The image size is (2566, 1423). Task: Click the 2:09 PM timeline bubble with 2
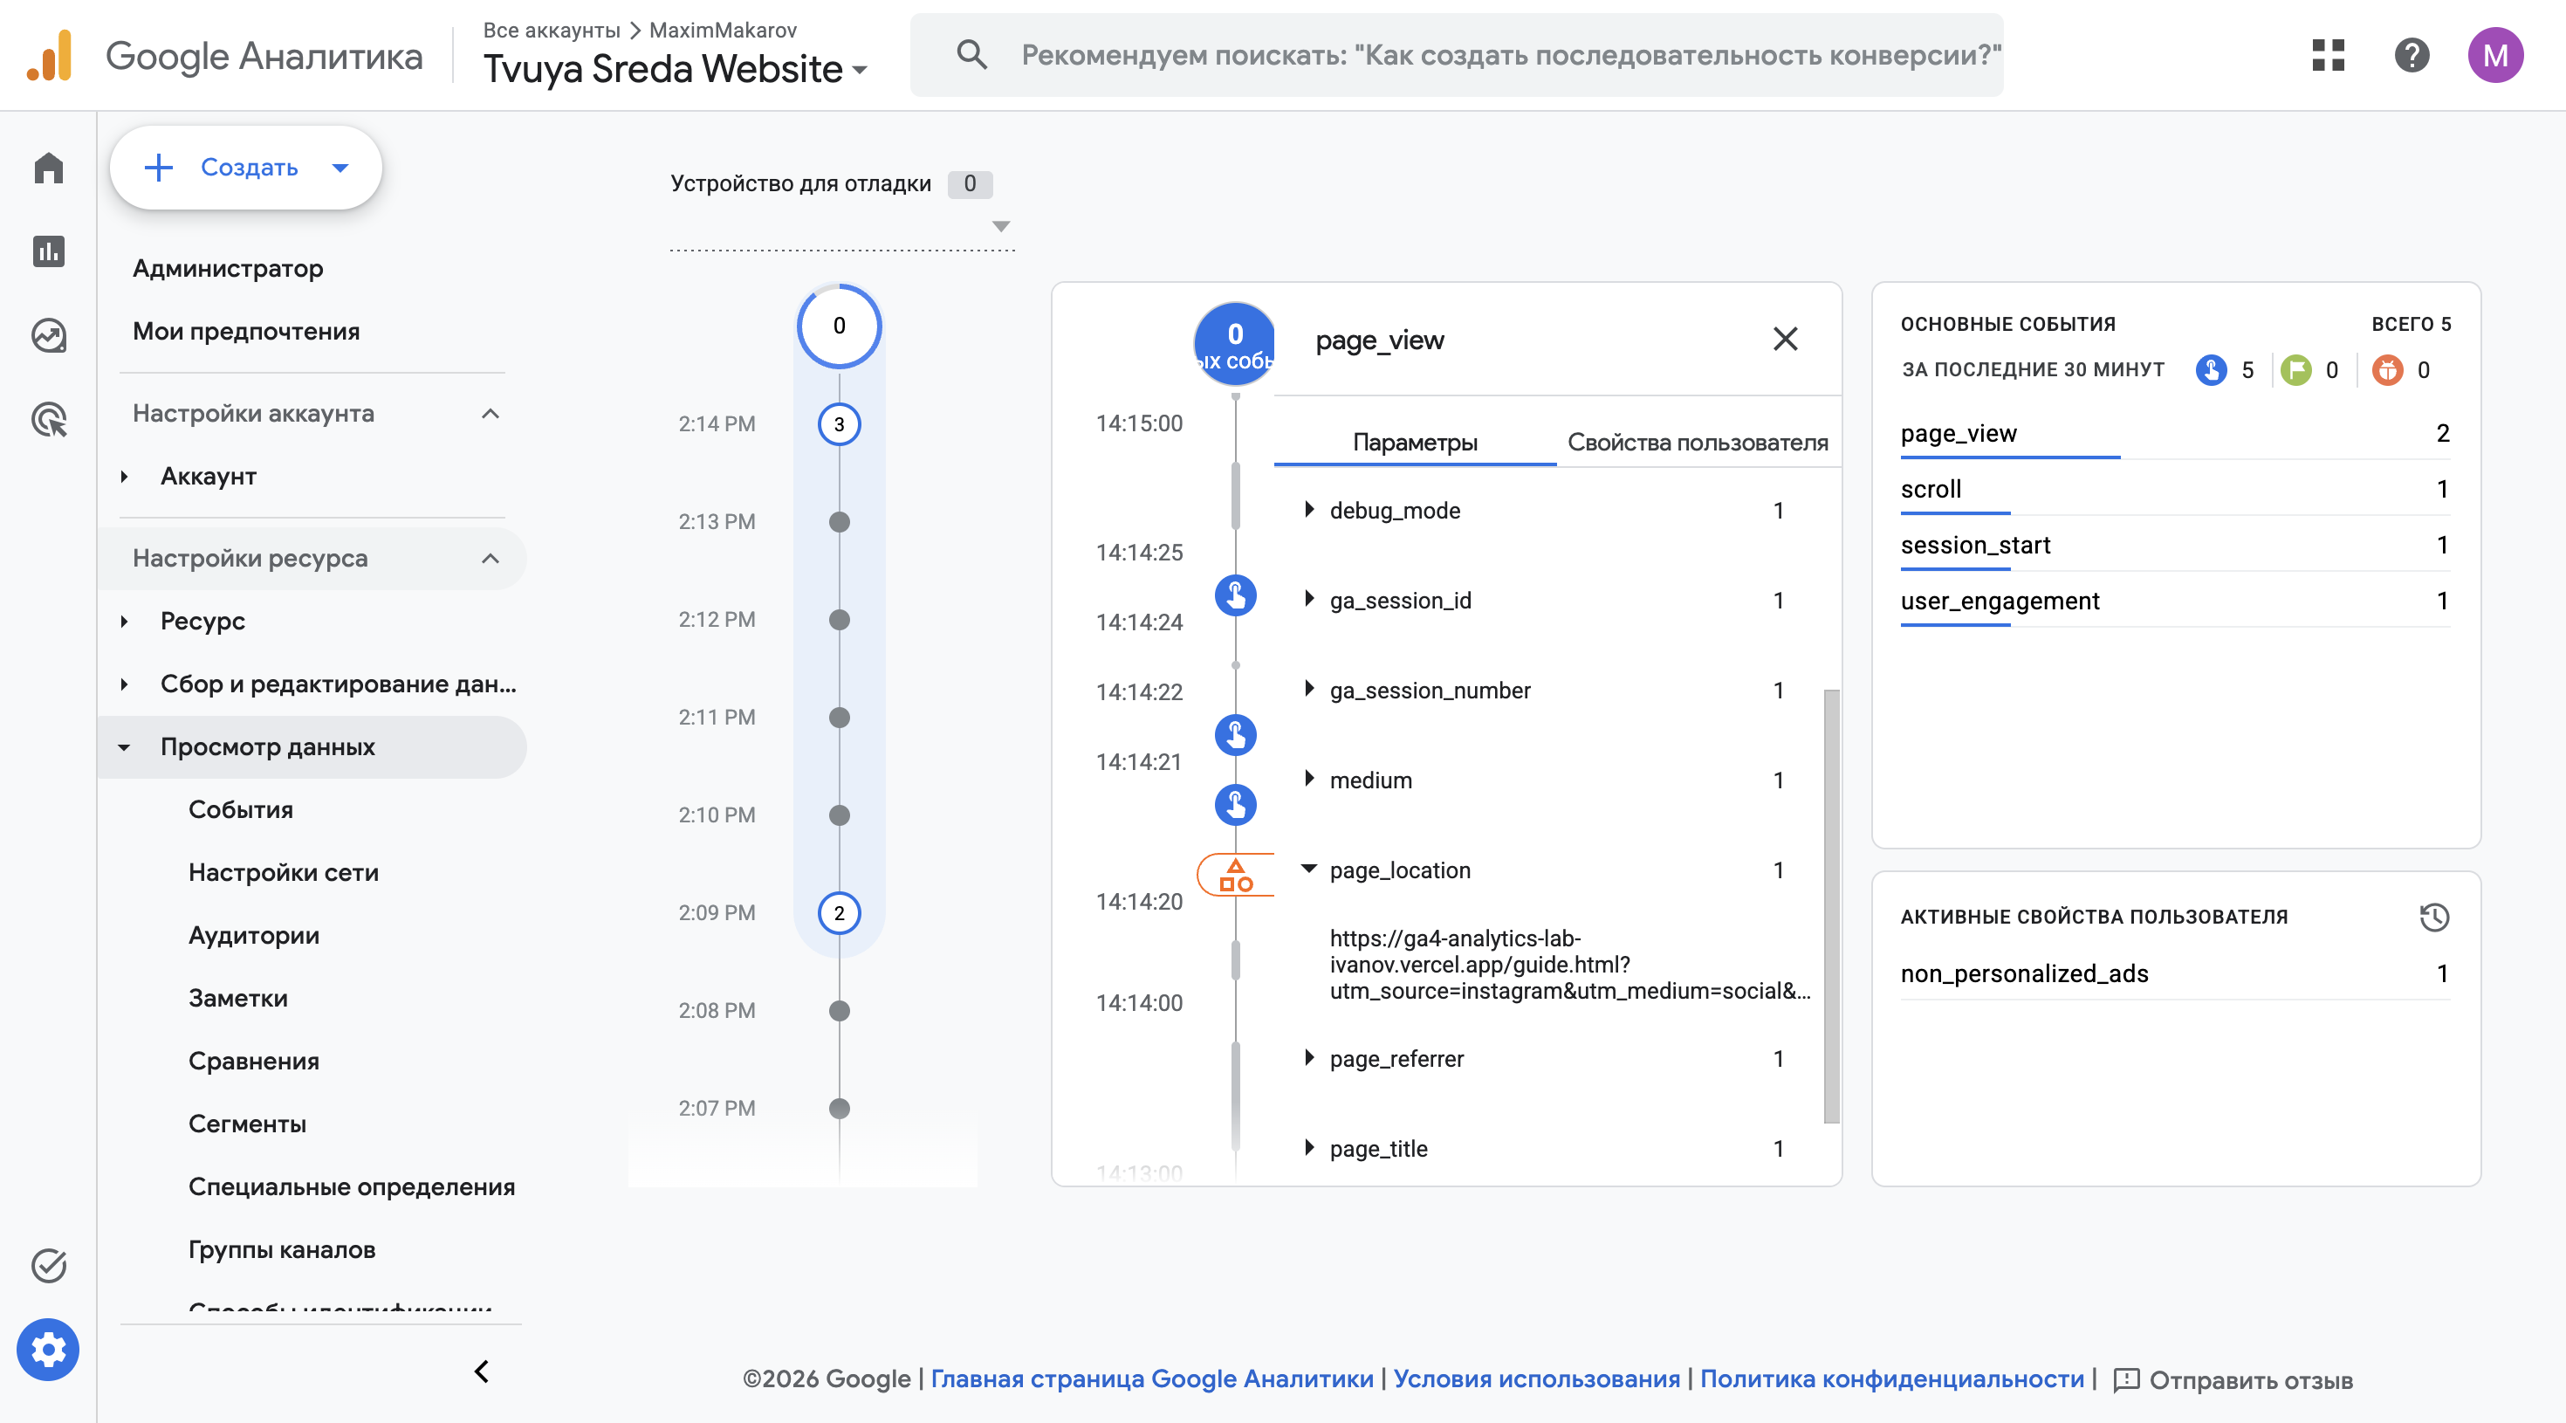[839, 913]
